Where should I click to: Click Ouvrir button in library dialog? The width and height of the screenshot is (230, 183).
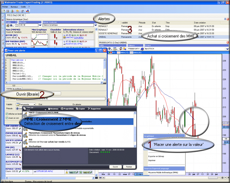click(x=115, y=167)
